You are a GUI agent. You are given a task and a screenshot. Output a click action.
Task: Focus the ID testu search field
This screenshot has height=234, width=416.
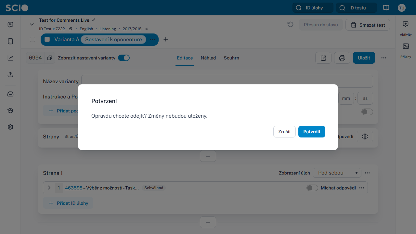point(357,8)
